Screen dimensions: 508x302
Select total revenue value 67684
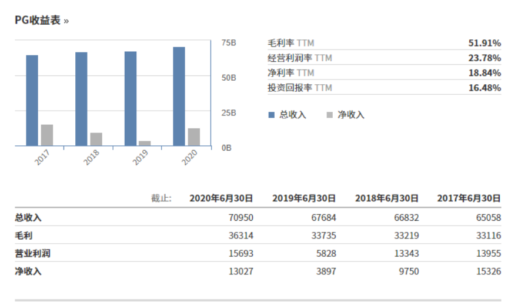click(x=323, y=218)
